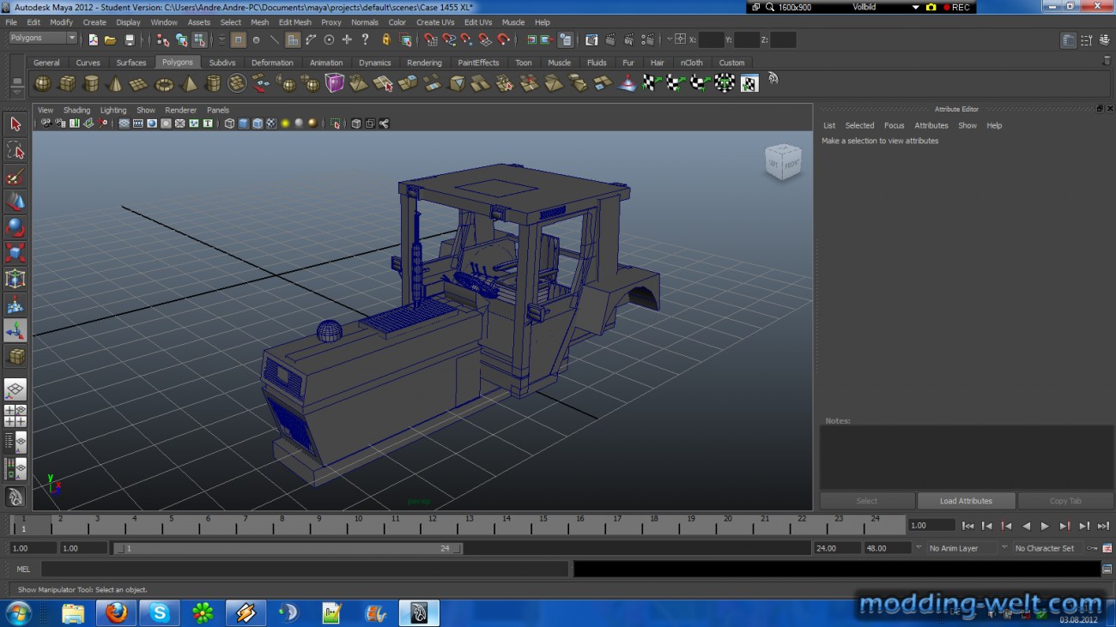The image size is (1116, 627).
Task: Create a polygon cube from the shelf
Action: pos(67,83)
